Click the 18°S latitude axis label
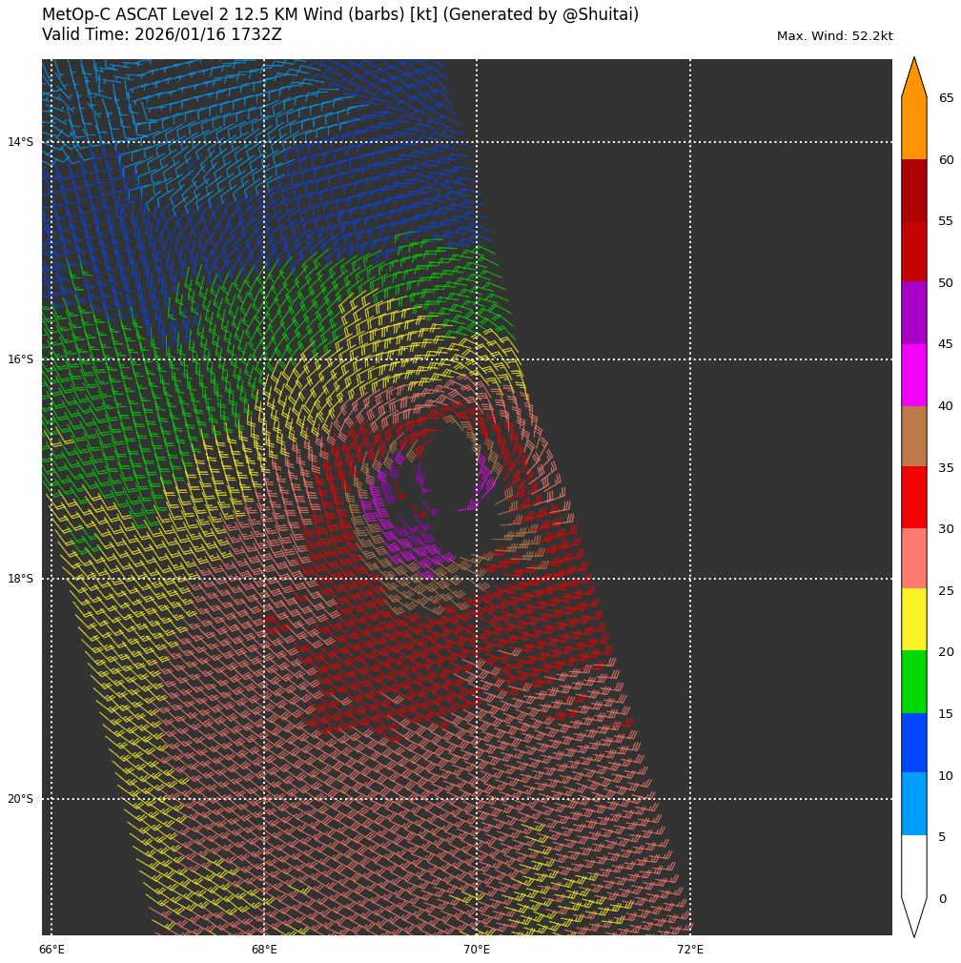961x963 pixels. (x=20, y=579)
